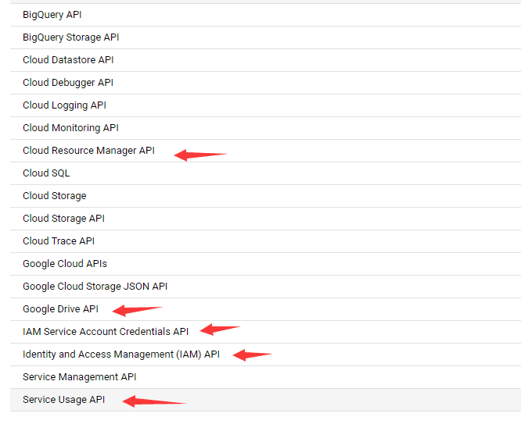
Task: Select the Cloud Logging API row
Action: (64, 105)
